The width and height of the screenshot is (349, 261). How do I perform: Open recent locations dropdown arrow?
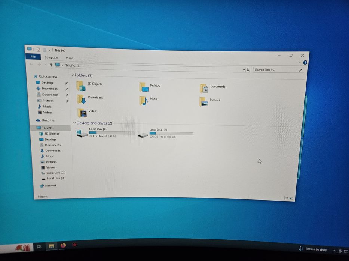[x=45, y=65]
